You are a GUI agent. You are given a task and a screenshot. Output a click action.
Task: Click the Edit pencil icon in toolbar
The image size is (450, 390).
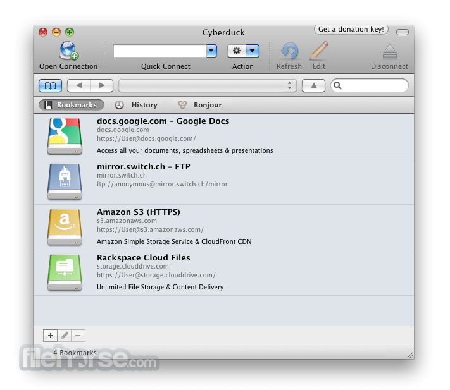point(319,51)
